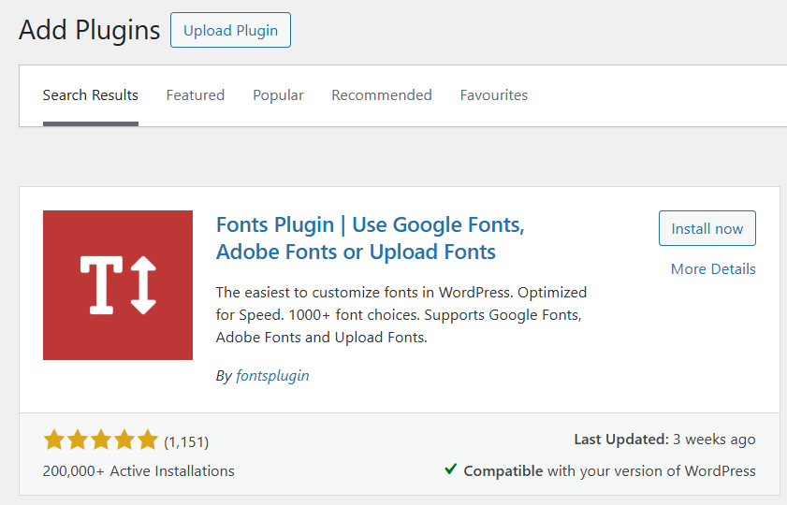Viewport: 787px width, 505px height.
Task: Install the Fonts Plugin with Install now
Action: point(707,229)
